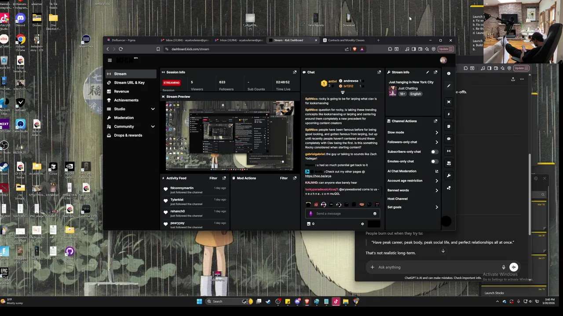Open Followers-only chat options arrow
Screen dimensions: 563x316
(436, 142)
